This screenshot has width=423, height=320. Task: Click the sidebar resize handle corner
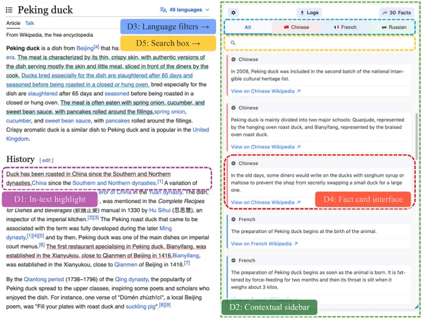[x=417, y=306]
